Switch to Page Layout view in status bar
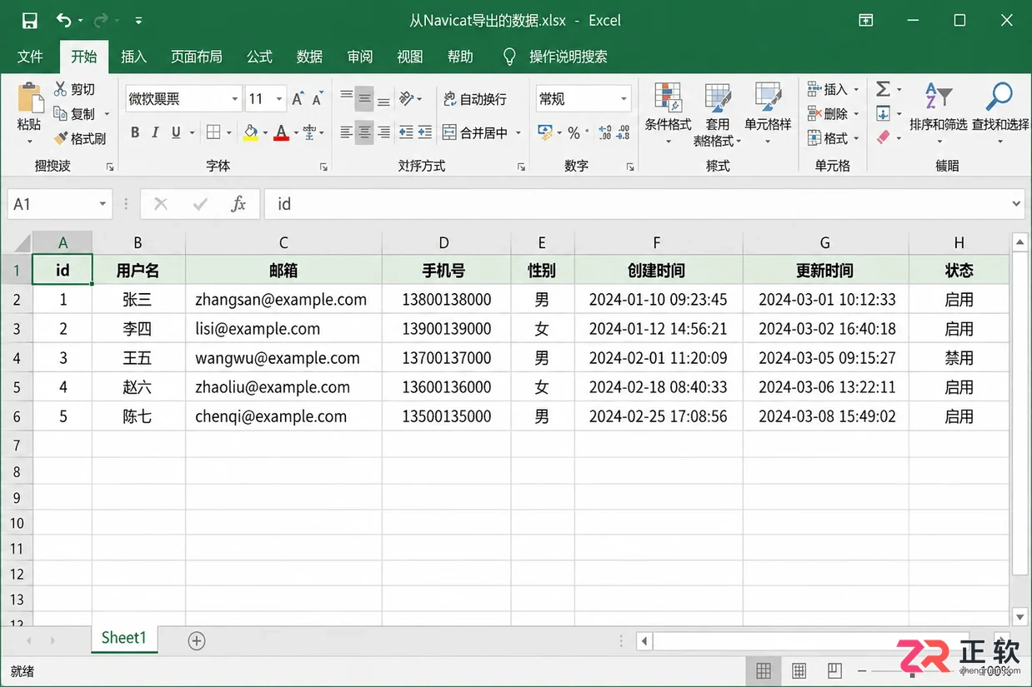The height and width of the screenshot is (687, 1032). pyautogui.click(x=799, y=670)
